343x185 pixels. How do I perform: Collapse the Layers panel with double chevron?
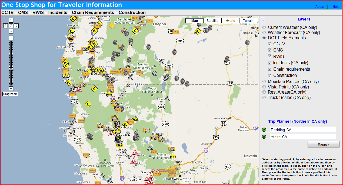coord(263,19)
